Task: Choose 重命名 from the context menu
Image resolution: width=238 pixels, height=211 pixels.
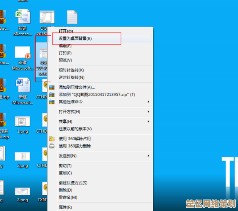Action: tap(68, 197)
